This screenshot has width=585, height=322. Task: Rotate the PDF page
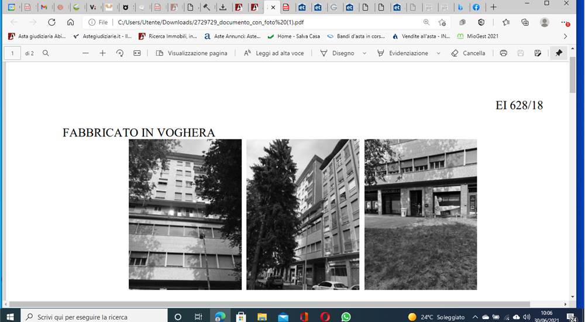(120, 53)
